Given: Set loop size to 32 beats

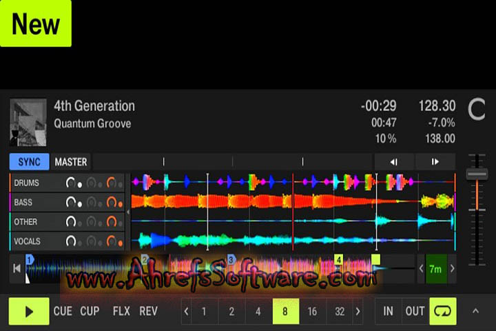Looking at the screenshot, I should pos(340,312).
